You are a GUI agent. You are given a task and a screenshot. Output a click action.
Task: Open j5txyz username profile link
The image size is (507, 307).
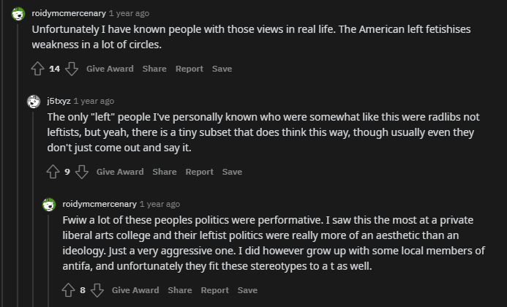click(x=59, y=101)
